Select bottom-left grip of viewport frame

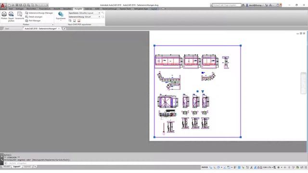[x=154, y=137]
